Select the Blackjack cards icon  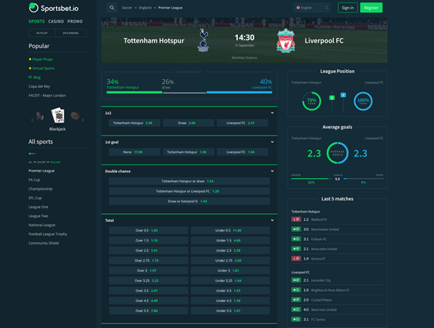[58, 115]
